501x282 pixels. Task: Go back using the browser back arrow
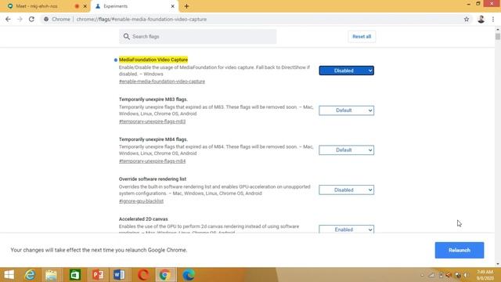click(x=8, y=19)
